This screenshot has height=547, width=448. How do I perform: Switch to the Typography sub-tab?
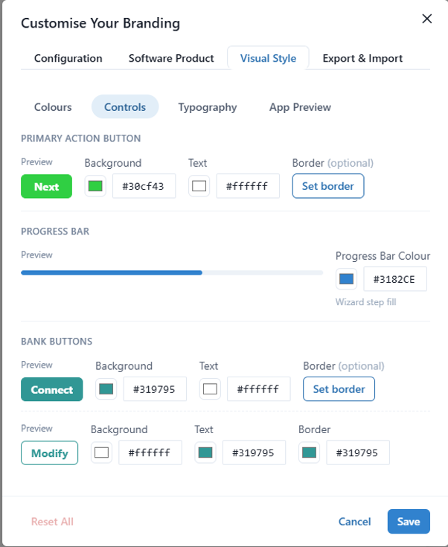click(207, 106)
